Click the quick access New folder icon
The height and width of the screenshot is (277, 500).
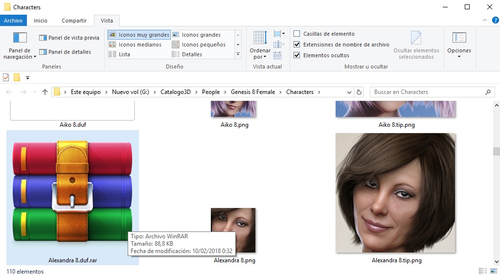pos(17,77)
